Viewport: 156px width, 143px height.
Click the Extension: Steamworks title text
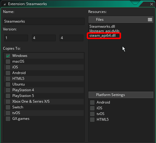point(27,4)
